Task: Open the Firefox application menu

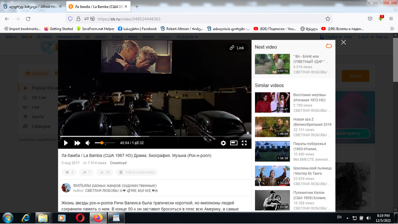Action: click(391, 19)
